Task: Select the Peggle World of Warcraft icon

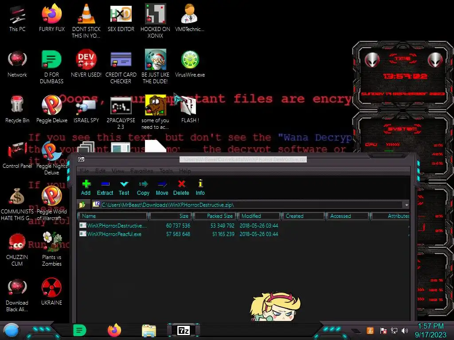Action: [52, 204]
